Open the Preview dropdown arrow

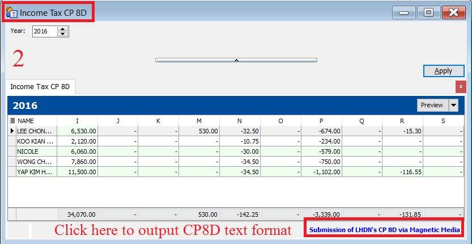pyautogui.click(x=453, y=106)
